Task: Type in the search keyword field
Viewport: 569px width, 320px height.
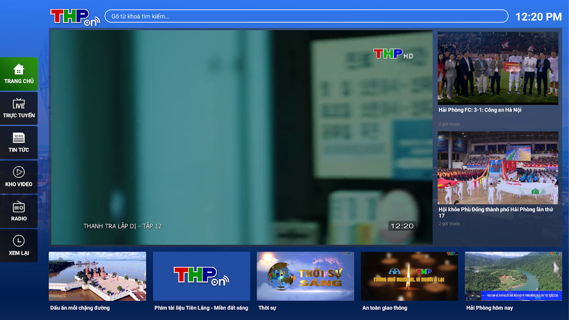Action: click(306, 16)
